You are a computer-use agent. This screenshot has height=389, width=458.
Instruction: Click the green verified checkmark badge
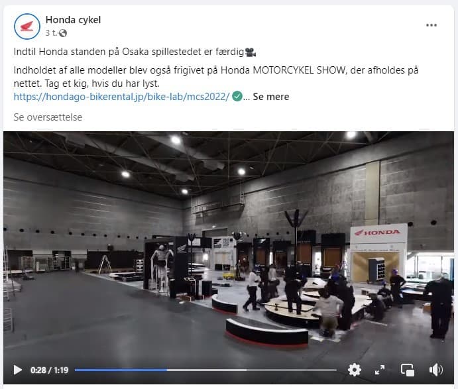click(x=237, y=96)
